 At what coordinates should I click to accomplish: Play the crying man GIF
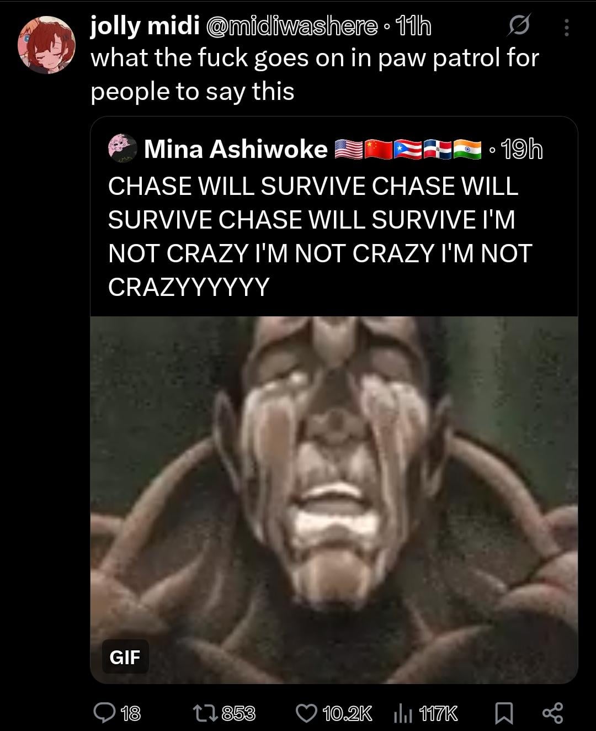(334, 500)
